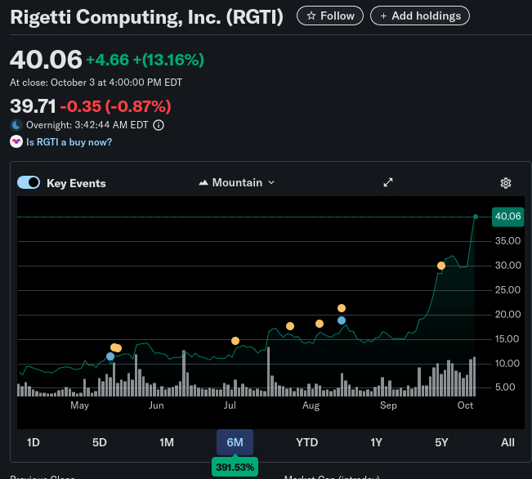Toggle Key Events switch off
Screen dimensions: 532x479
(x=29, y=182)
